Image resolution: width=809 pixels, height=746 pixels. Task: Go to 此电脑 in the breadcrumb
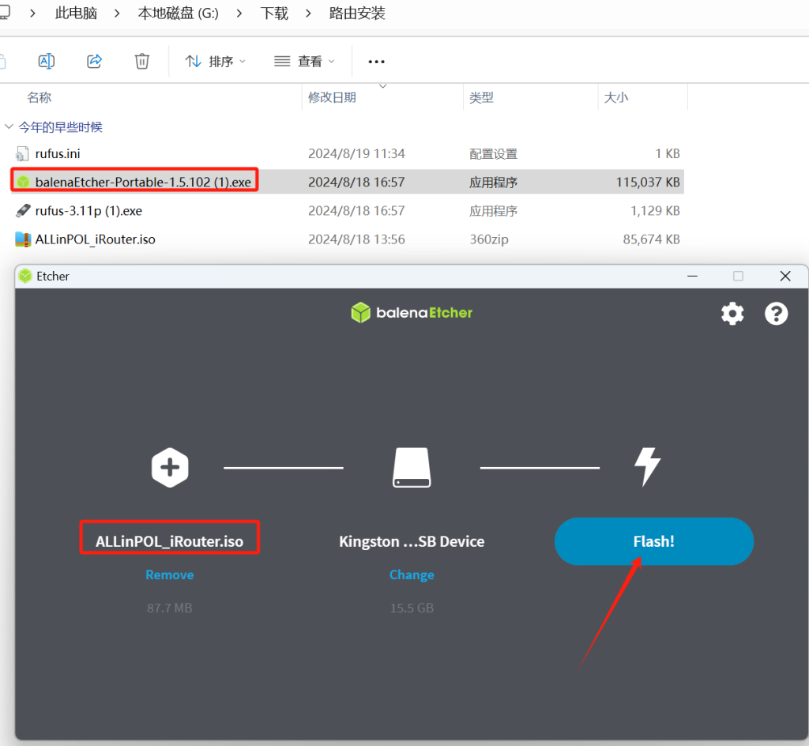tap(76, 13)
